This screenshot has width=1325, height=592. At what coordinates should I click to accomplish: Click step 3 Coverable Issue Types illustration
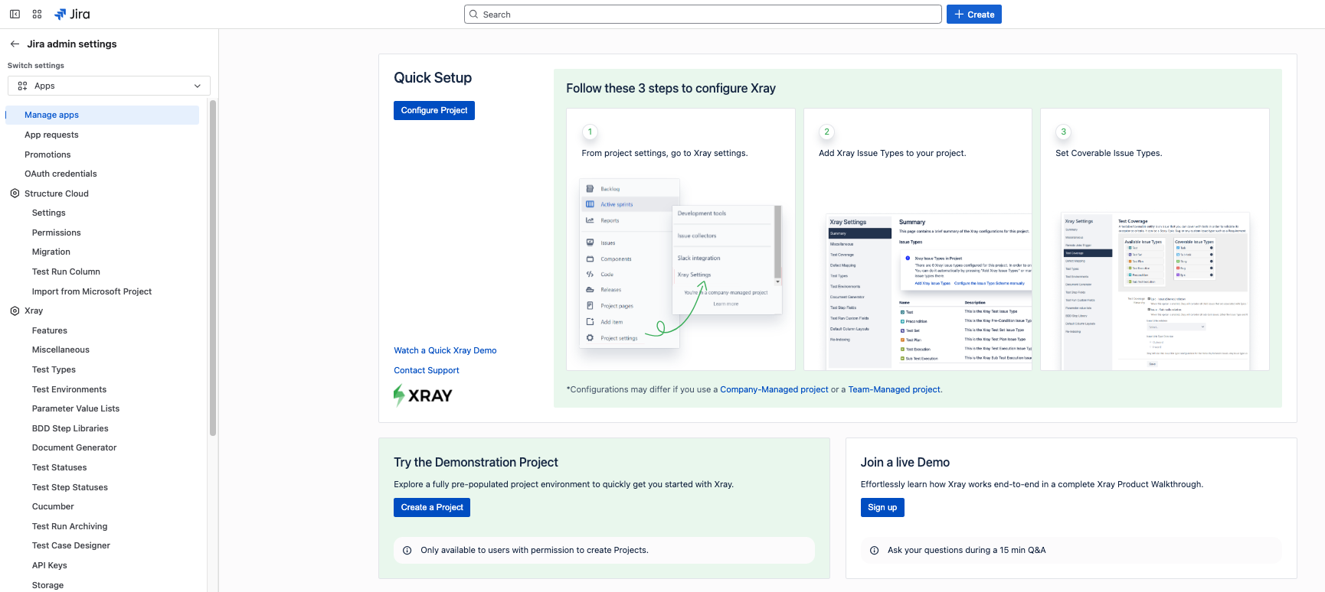1157,291
